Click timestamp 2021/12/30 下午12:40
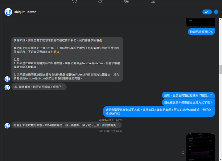Screen dimensions: 222x161 tap(110, 120)
